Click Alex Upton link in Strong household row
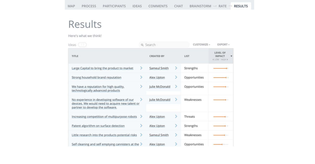 (x=157, y=77)
